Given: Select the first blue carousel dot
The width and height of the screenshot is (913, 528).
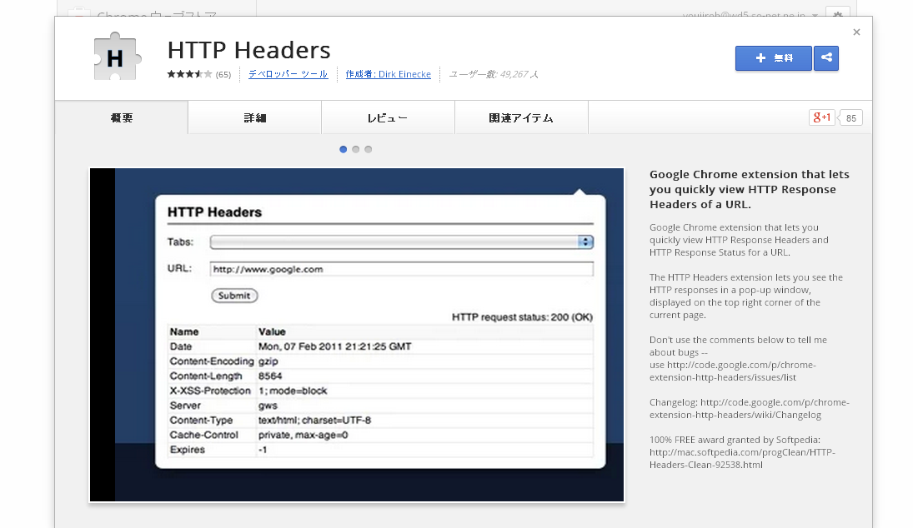Looking at the screenshot, I should point(343,149).
